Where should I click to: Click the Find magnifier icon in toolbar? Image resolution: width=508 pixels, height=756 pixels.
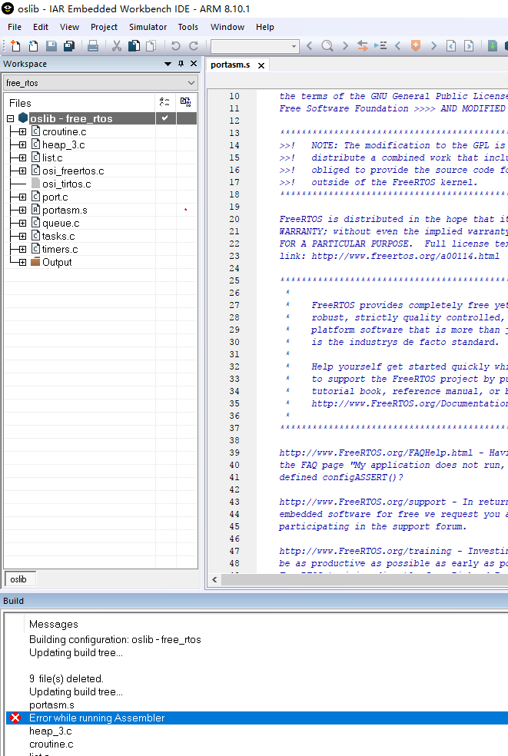[327, 46]
